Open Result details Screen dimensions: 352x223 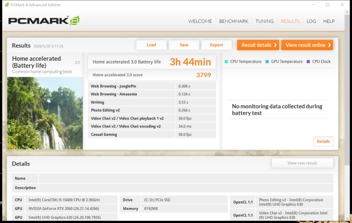point(258,45)
